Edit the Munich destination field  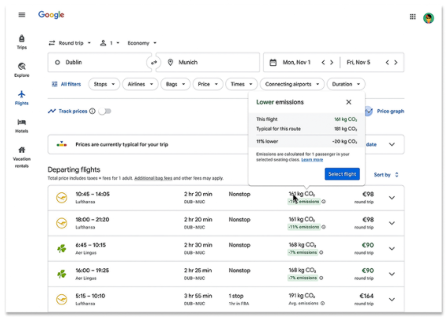point(208,62)
